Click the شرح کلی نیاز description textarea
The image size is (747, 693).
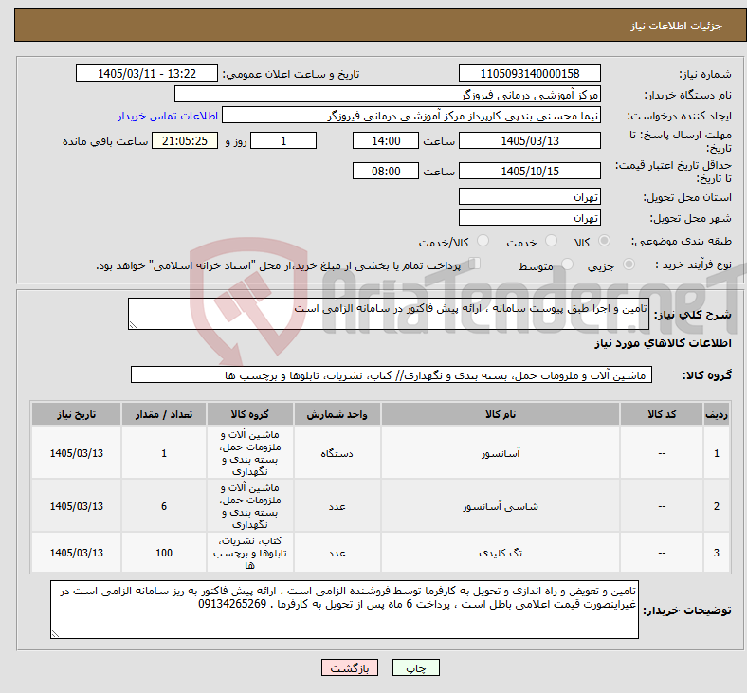pyautogui.click(x=389, y=314)
